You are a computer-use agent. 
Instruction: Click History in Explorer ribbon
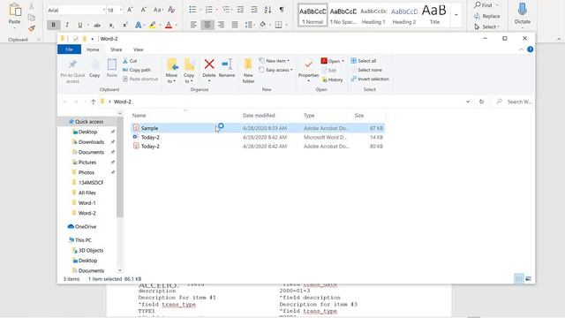tap(332, 79)
